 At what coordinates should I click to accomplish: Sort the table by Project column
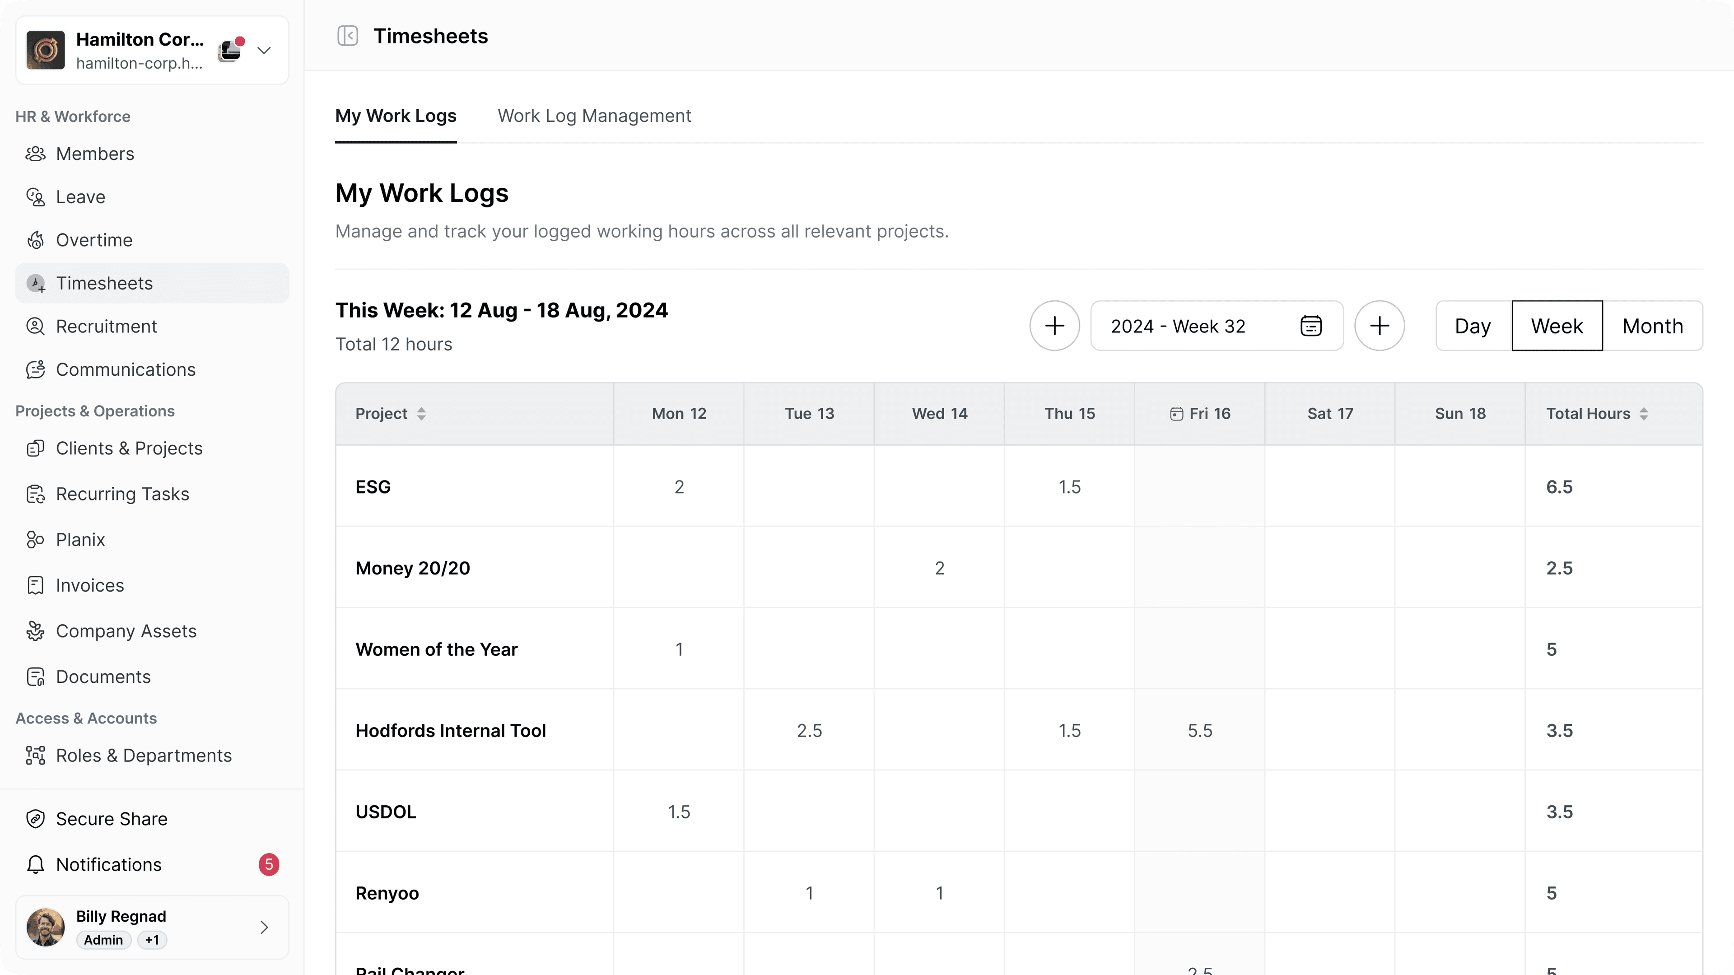tap(422, 413)
